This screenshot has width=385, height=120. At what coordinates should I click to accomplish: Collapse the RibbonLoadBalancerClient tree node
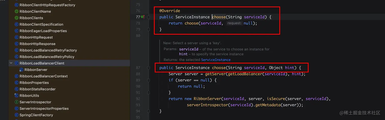click(x=11, y=63)
